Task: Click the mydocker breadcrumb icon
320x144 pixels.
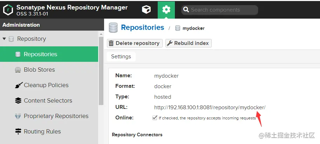Action: (178, 28)
